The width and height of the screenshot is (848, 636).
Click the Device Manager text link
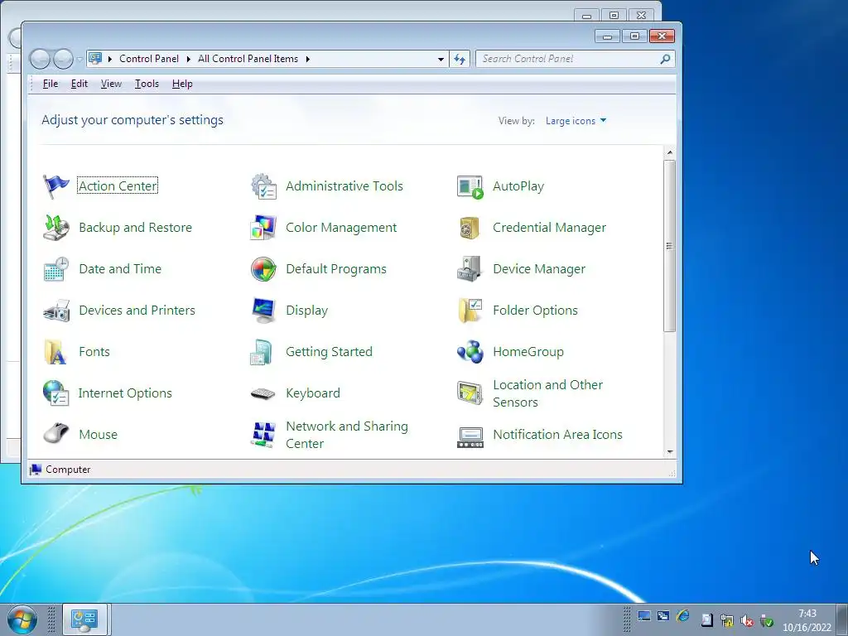tap(538, 269)
